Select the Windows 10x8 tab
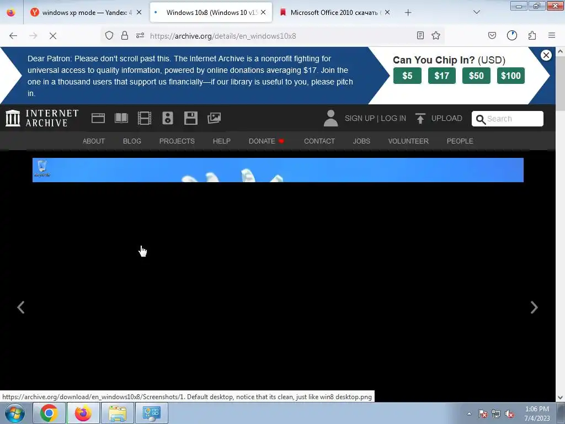 (211, 12)
